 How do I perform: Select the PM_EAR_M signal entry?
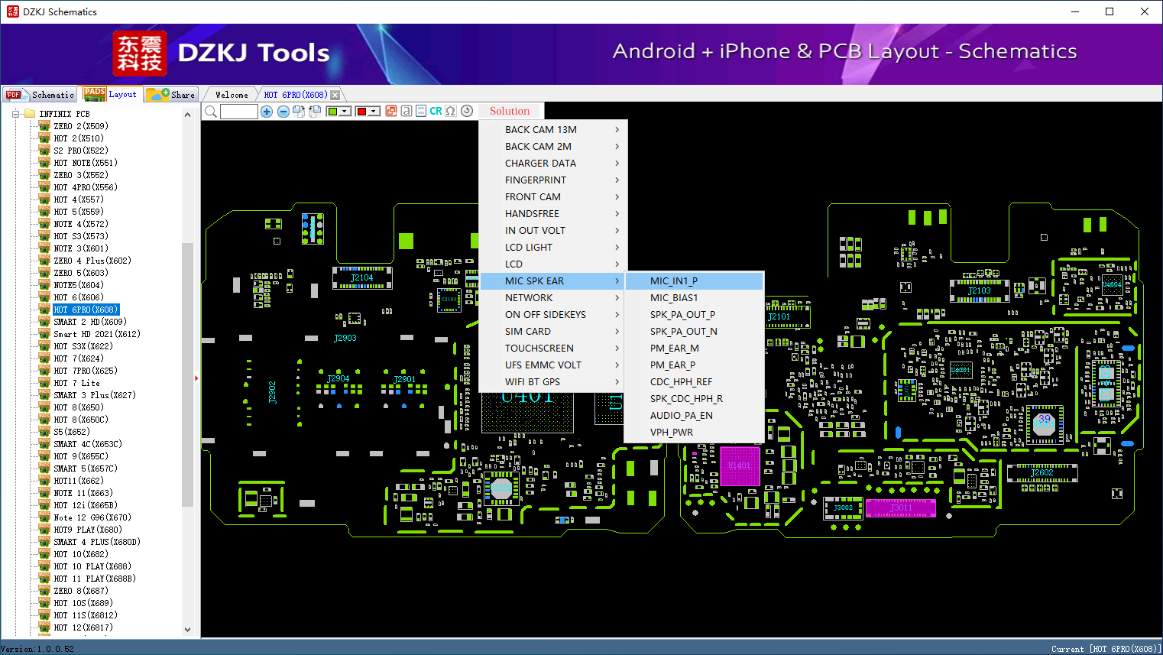(x=694, y=349)
